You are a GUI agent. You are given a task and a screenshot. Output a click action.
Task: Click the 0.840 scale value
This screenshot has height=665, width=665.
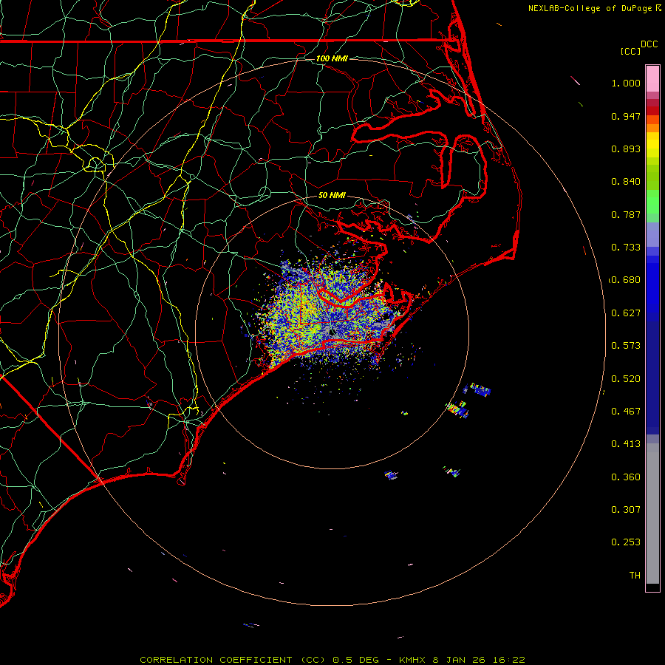click(x=626, y=182)
